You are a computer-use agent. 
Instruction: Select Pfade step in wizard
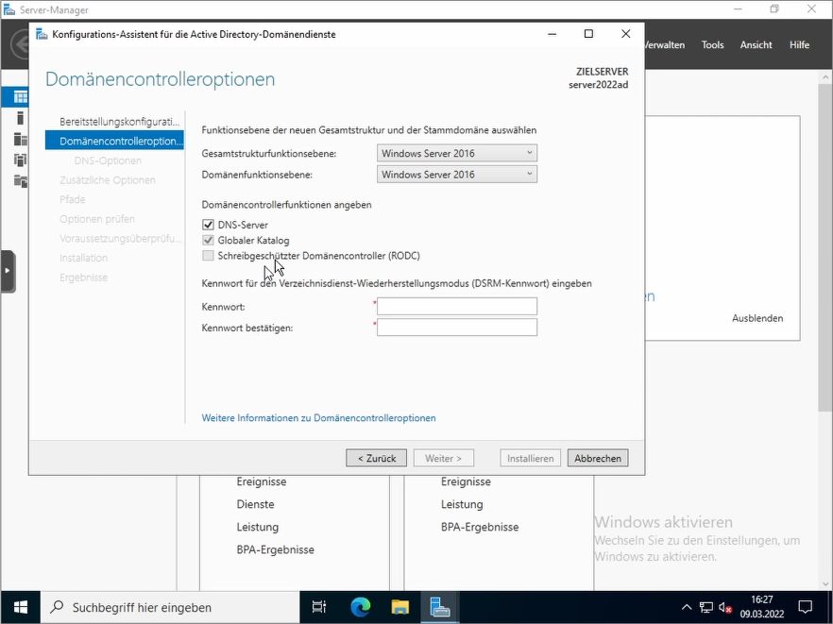pos(72,199)
